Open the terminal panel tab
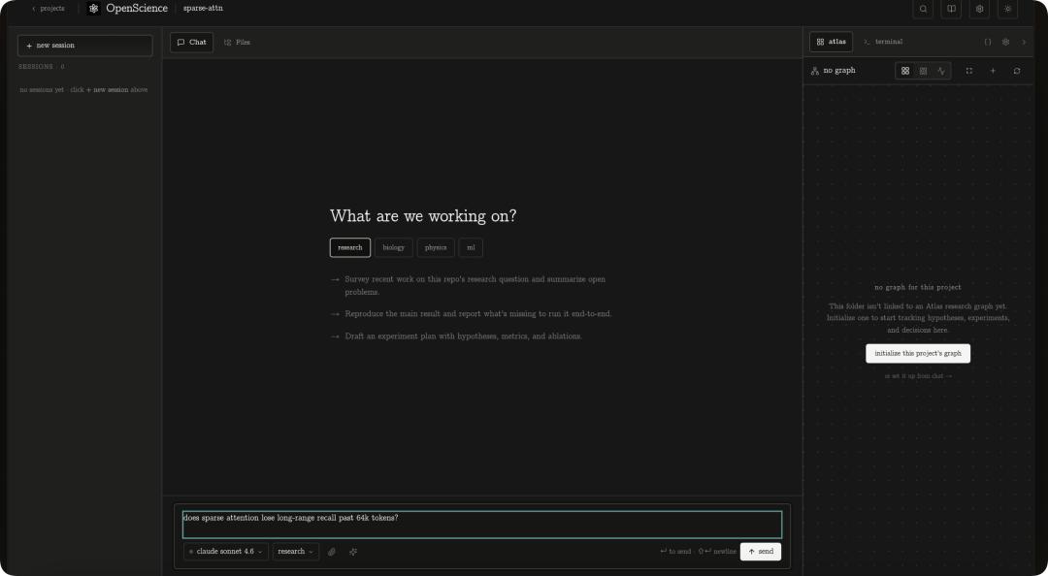Image resolution: width=1048 pixels, height=576 pixels. 883,42
